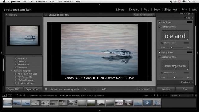
Task: Toggle the filter switch at far right
Action: [x=196, y=96]
